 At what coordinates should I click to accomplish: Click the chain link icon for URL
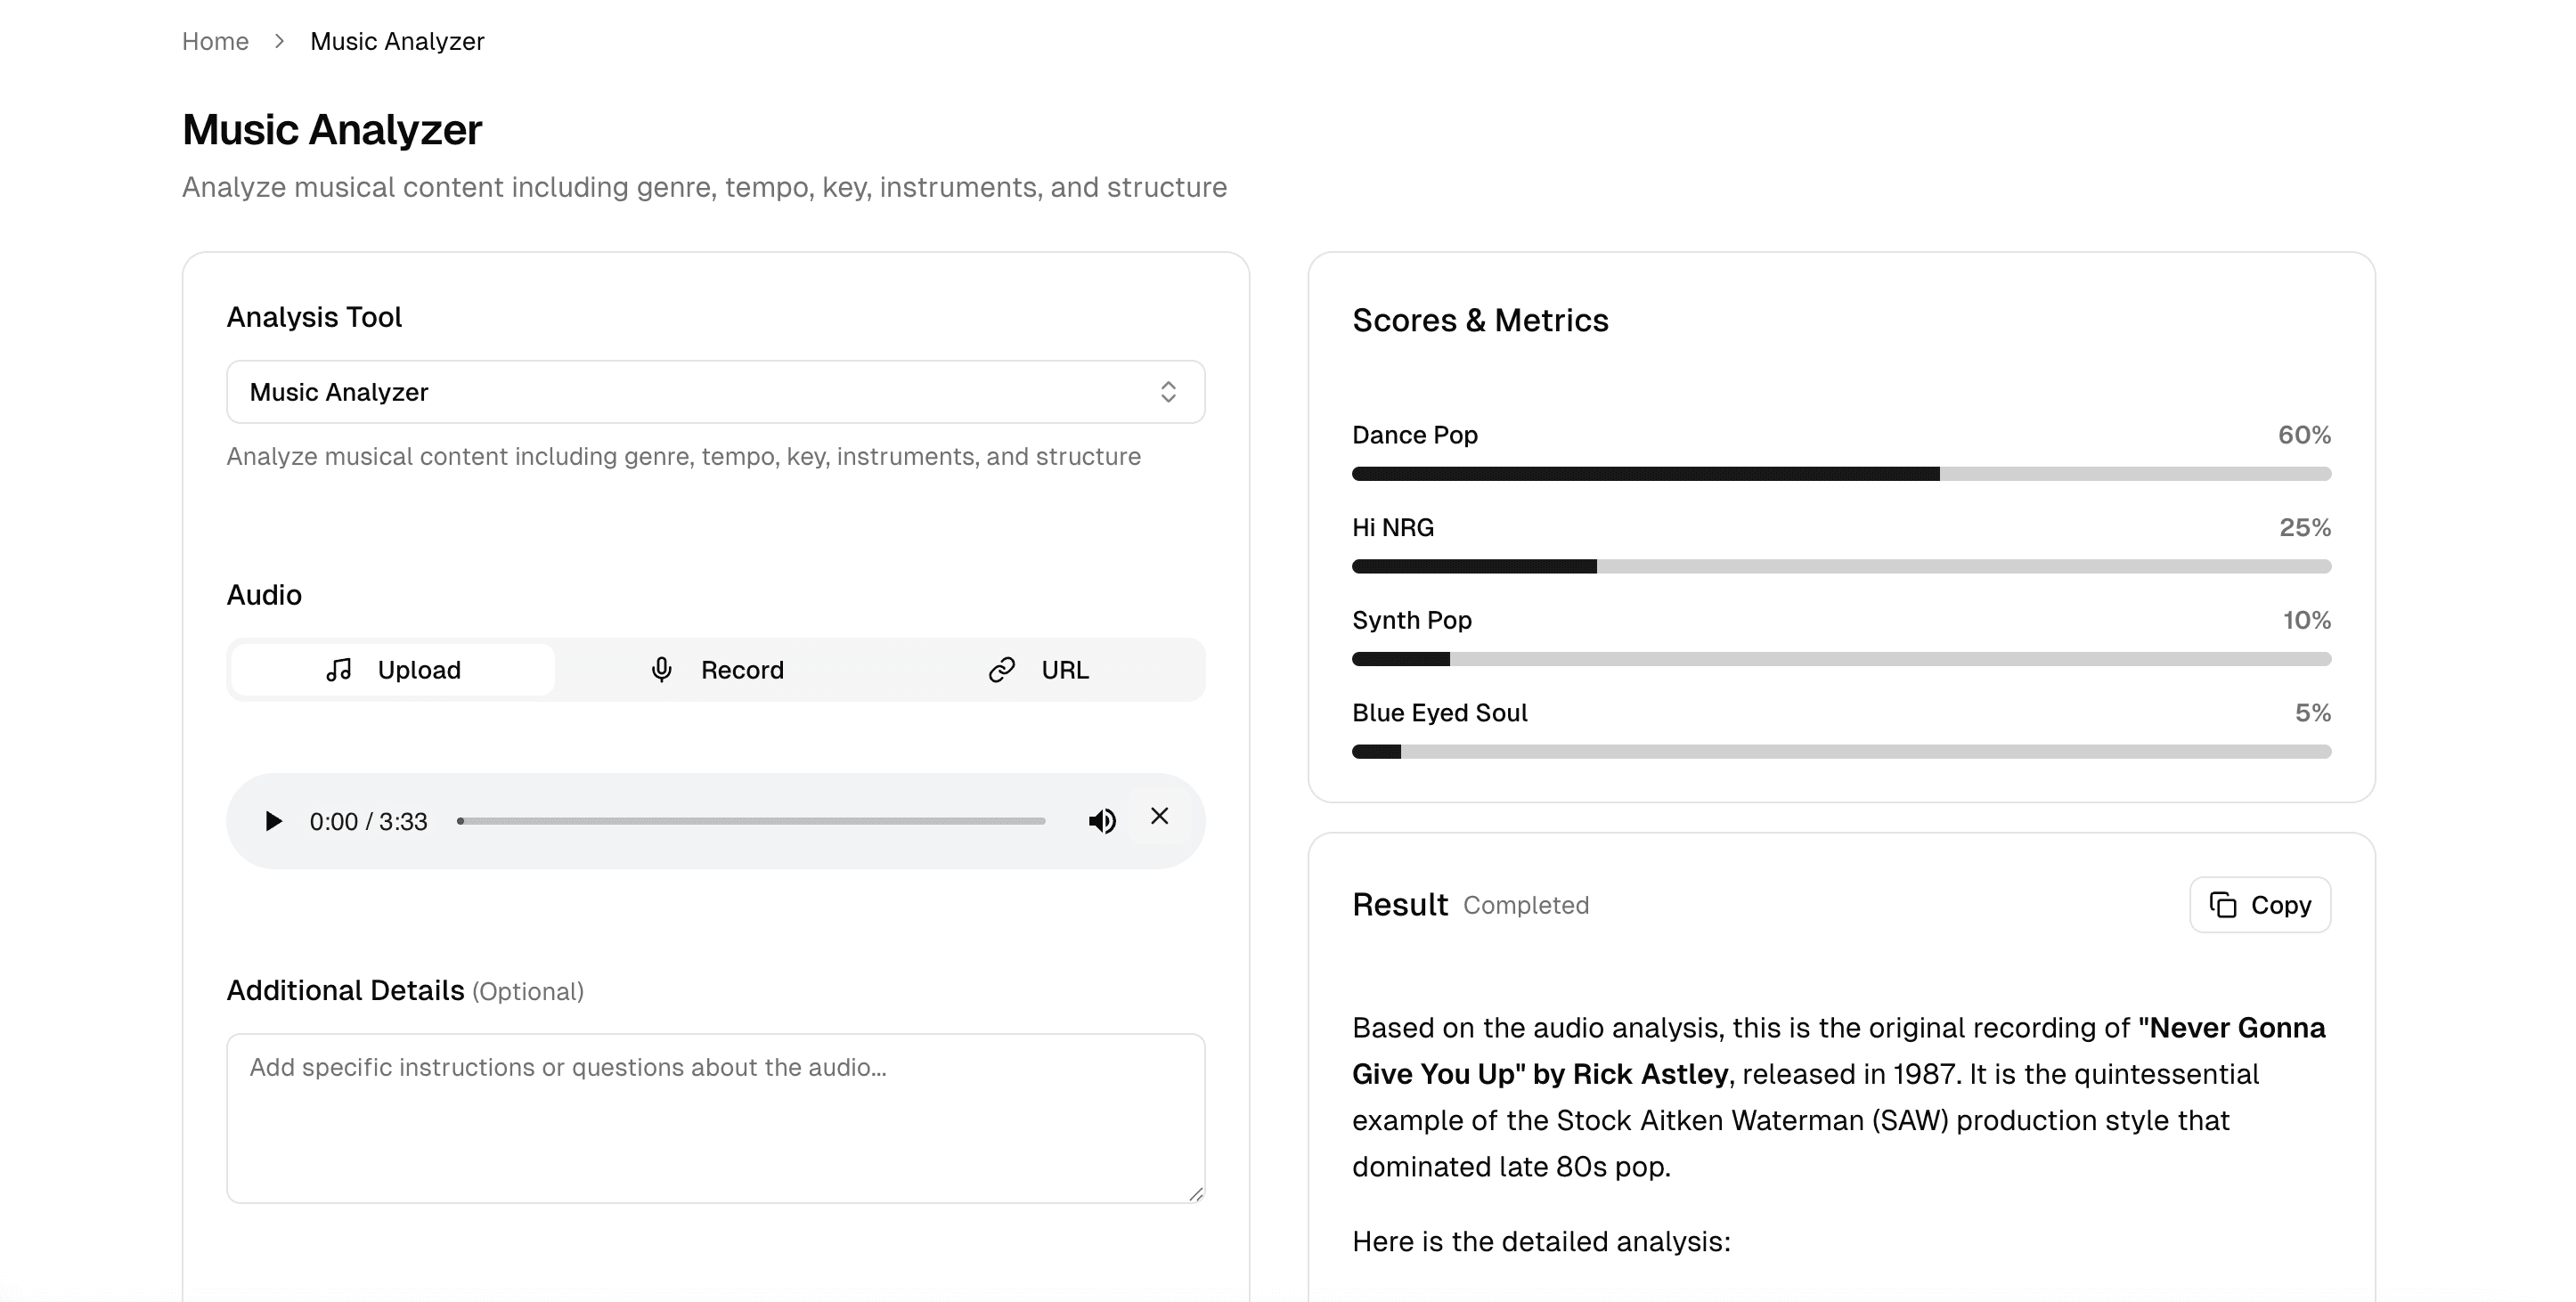pyautogui.click(x=999, y=669)
